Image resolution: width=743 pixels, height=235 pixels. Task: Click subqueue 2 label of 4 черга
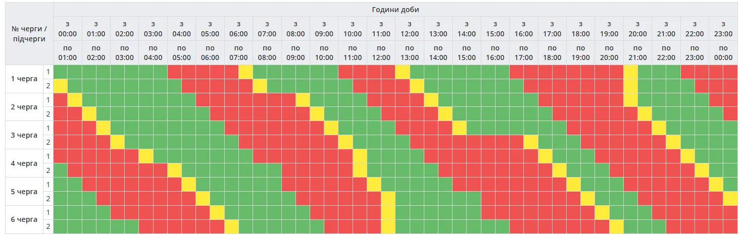point(48,170)
